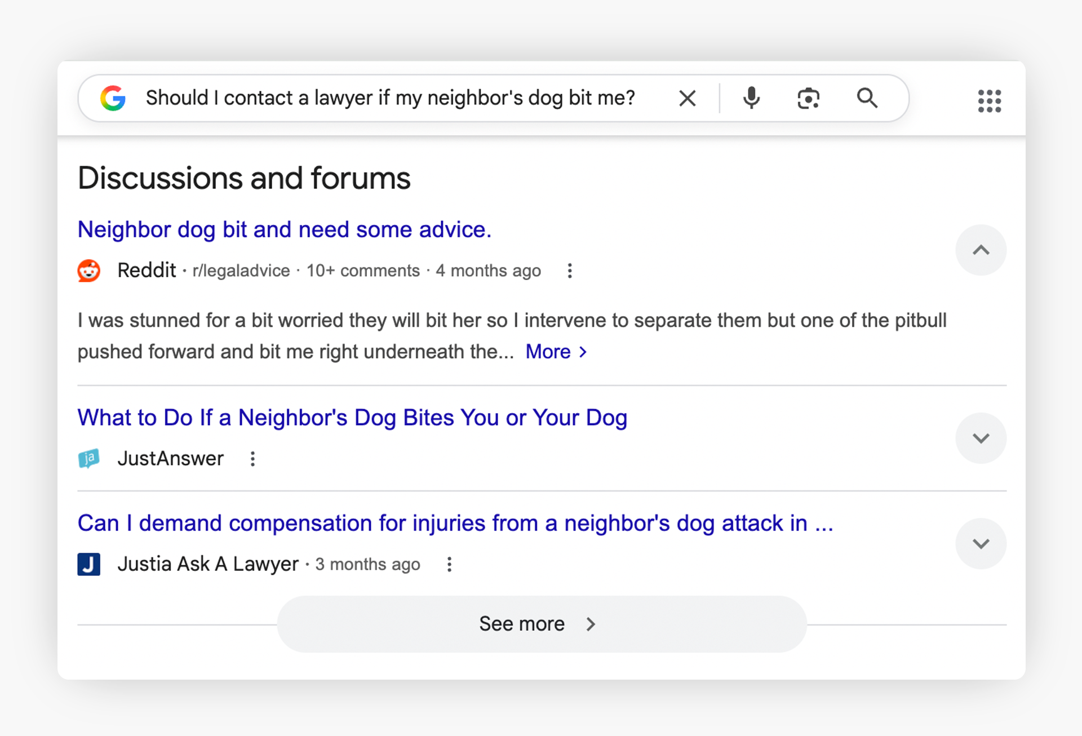The width and height of the screenshot is (1082, 736).
Task: Click the search magnifier icon
Action: pos(867,97)
